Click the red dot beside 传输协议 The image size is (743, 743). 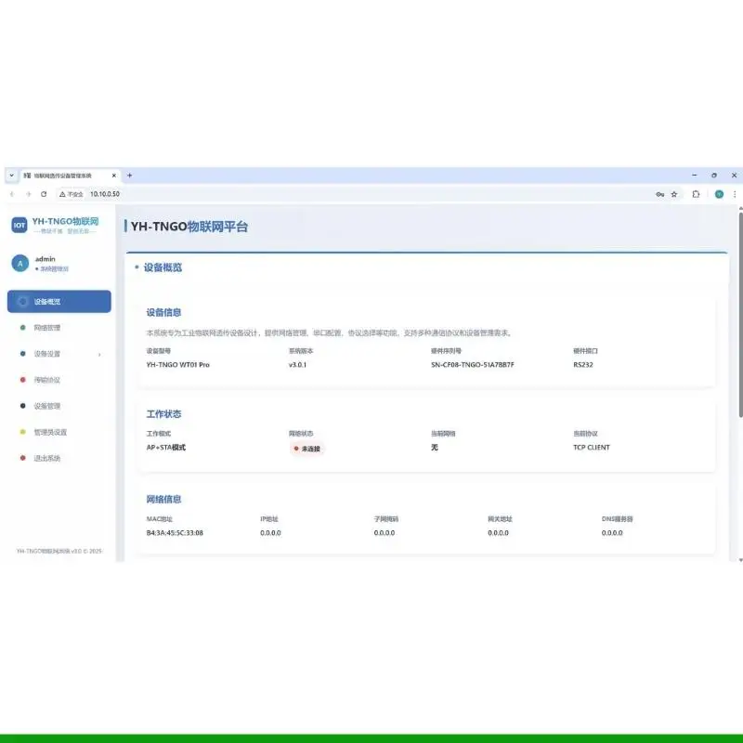pyautogui.click(x=22, y=380)
